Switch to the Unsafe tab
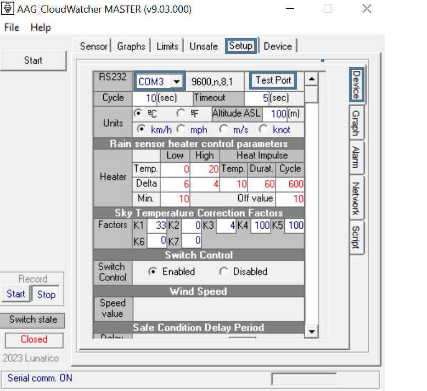Viewport: 427px width, 391px height. [204, 46]
